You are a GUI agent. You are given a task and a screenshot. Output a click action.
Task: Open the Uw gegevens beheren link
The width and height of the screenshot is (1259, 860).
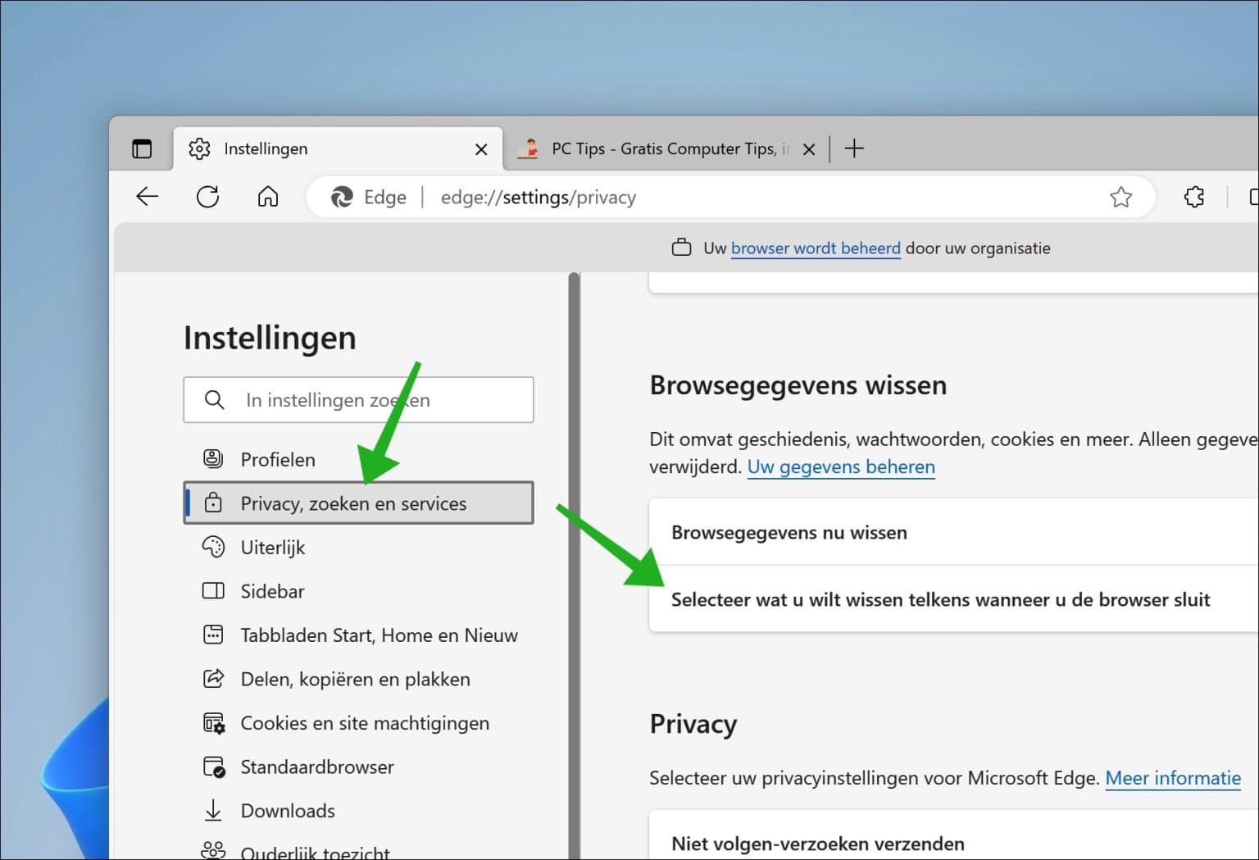coord(841,466)
